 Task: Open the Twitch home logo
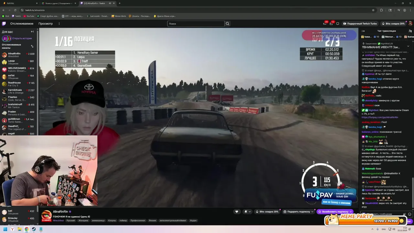pyautogui.click(x=4, y=24)
